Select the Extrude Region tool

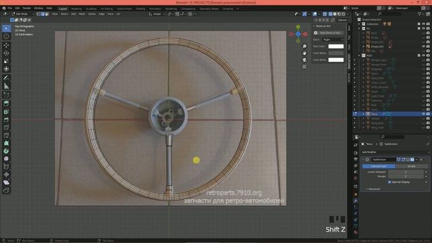click(6, 103)
